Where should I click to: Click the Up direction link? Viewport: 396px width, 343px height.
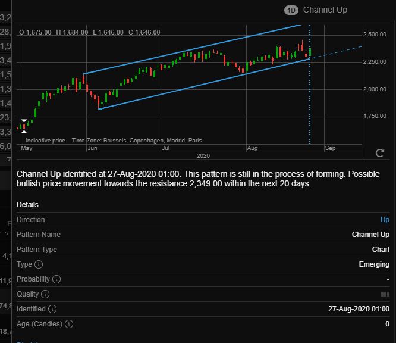pos(385,220)
